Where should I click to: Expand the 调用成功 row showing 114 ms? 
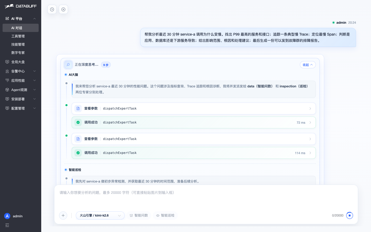coord(194,153)
